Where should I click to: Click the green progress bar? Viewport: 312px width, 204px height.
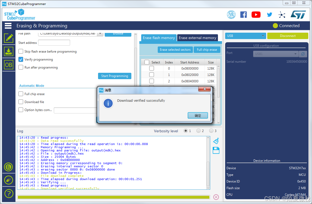(114, 197)
